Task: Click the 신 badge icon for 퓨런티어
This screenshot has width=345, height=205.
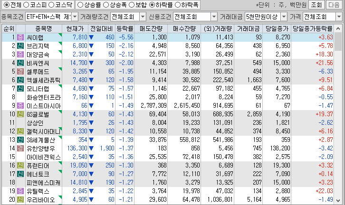Action: pyautogui.click(x=20, y=166)
